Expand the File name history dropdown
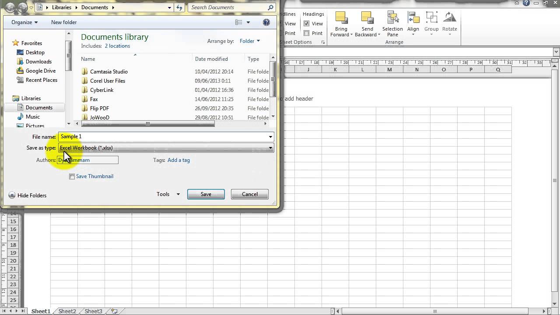Image resolution: width=560 pixels, height=315 pixels. [270, 136]
